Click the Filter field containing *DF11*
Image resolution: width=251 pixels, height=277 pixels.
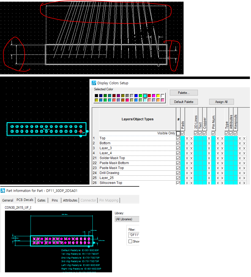tap(133, 235)
